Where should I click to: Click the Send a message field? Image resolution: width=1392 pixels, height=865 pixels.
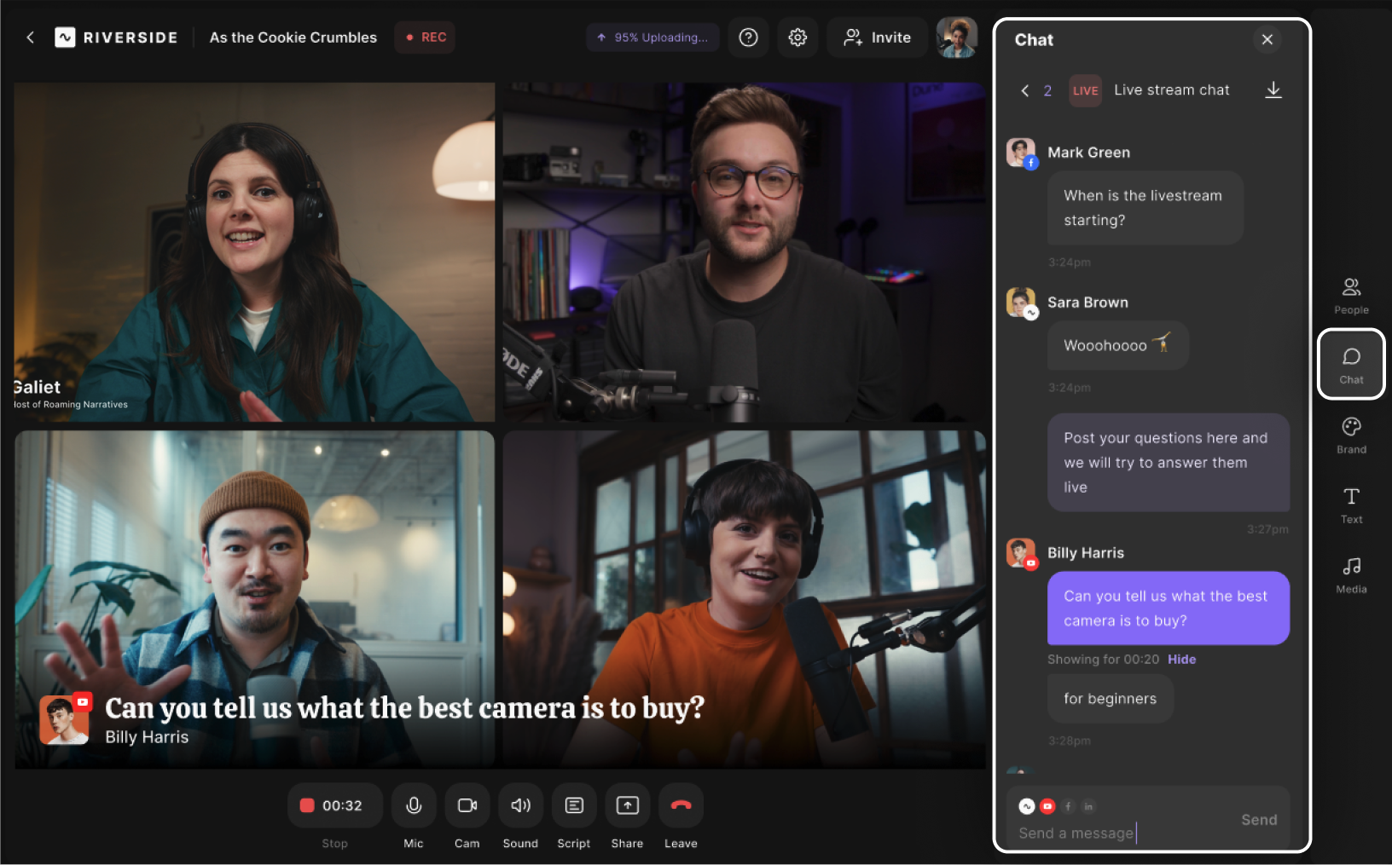[1117, 833]
